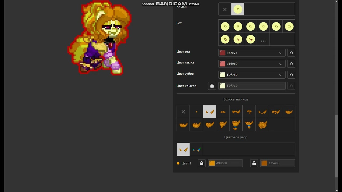This screenshot has width=342, height=192.
Task: Choose the multicolor pattern under Цветовой узор
Action: click(196, 149)
